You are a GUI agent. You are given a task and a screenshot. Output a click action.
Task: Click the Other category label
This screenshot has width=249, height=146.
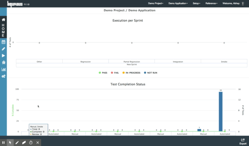pos(39,62)
